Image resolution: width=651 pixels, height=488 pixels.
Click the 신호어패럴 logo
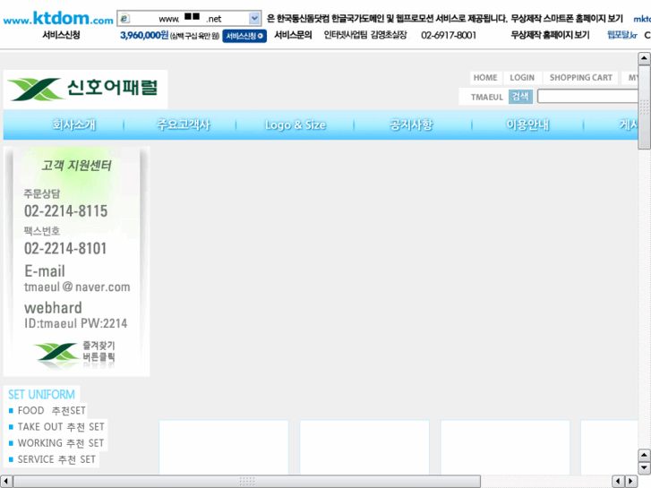(x=85, y=89)
